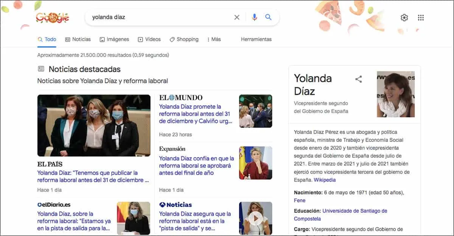The height and width of the screenshot is (236, 454).
Task: Click the blue magnifier search button
Action: (268, 17)
